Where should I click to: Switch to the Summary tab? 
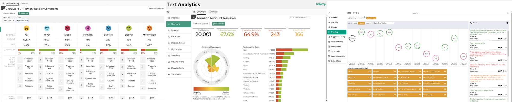(213, 12)
